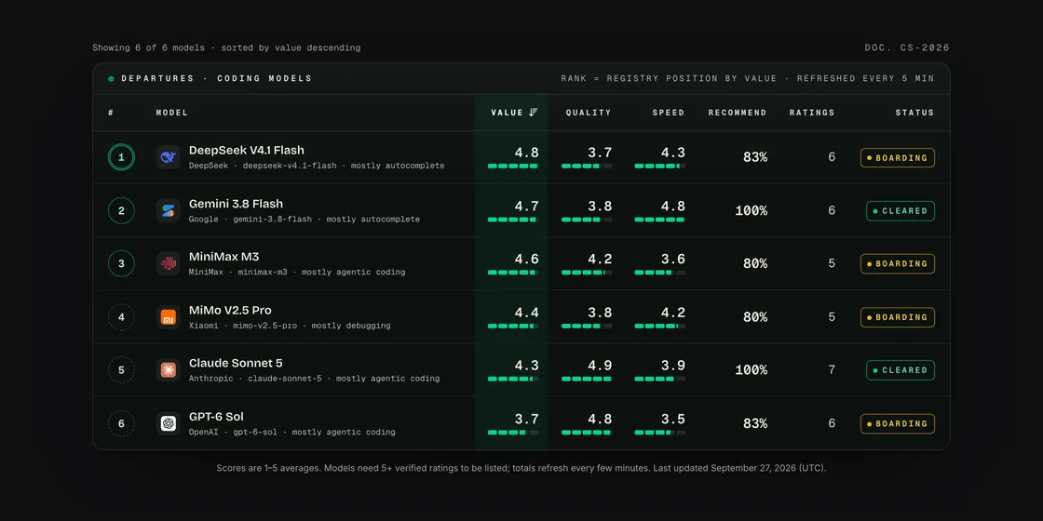
Task: Open the MiMo V2.5 Pro model name
Action: [x=230, y=310]
